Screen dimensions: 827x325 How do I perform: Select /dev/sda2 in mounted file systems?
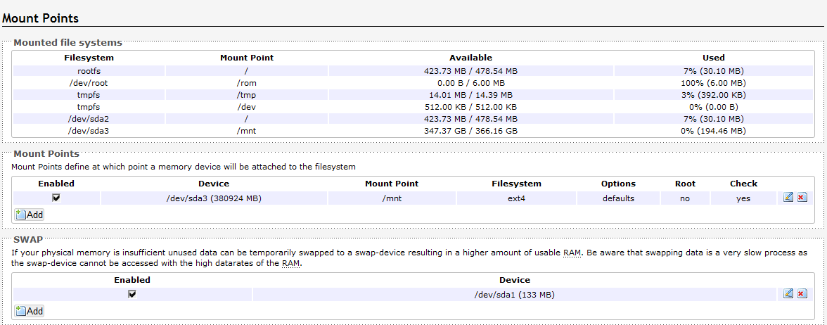click(89, 118)
